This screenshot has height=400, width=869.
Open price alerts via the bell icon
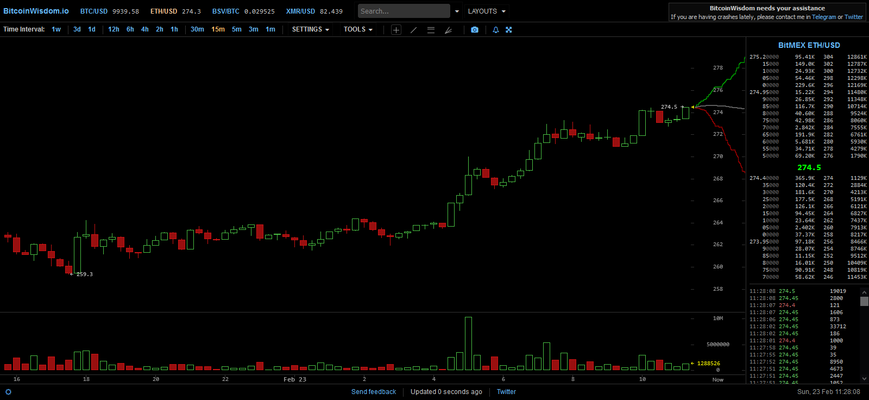pos(496,30)
